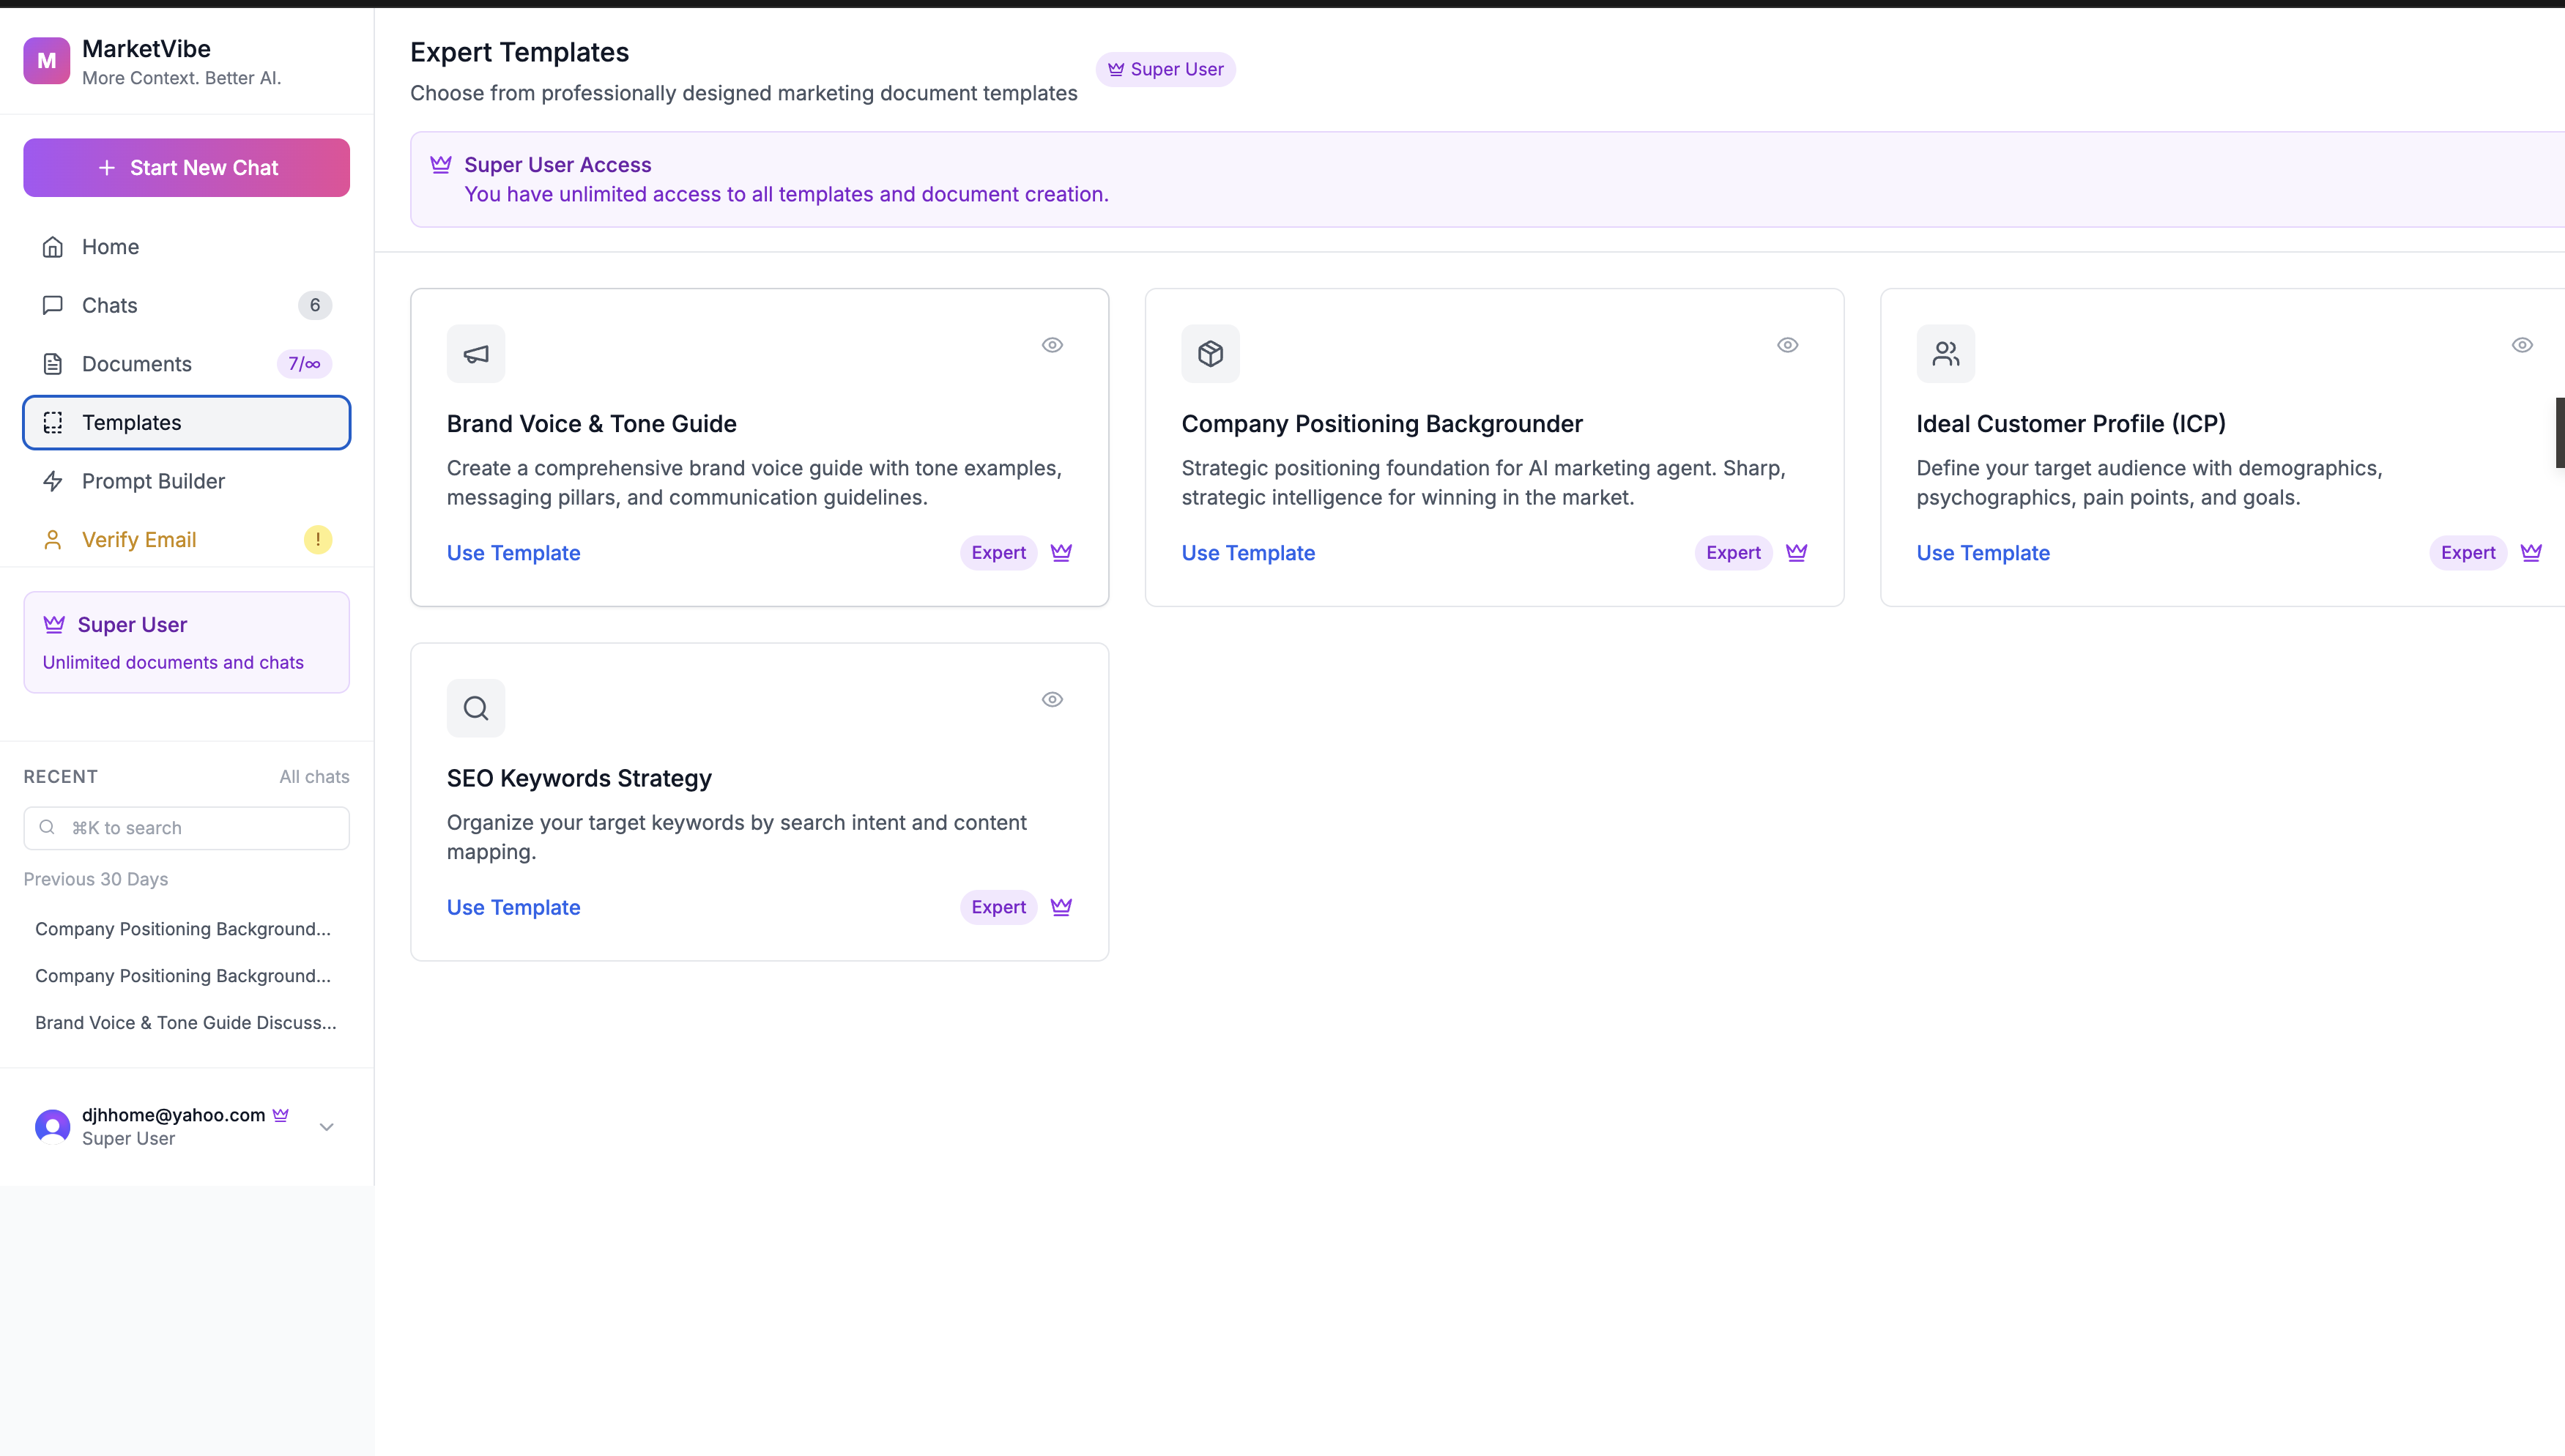The width and height of the screenshot is (2565, 1456).
Task: Click the MarketVibe M logo
Action: pyautogui.click(x=47, y=61)
